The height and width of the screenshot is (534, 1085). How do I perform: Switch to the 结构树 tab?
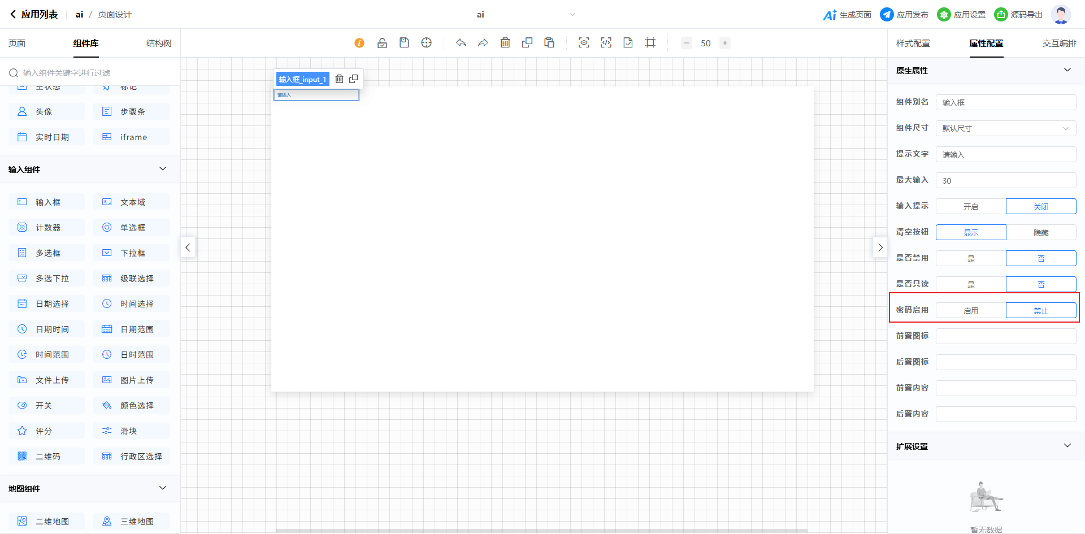(x=159, y=44)
